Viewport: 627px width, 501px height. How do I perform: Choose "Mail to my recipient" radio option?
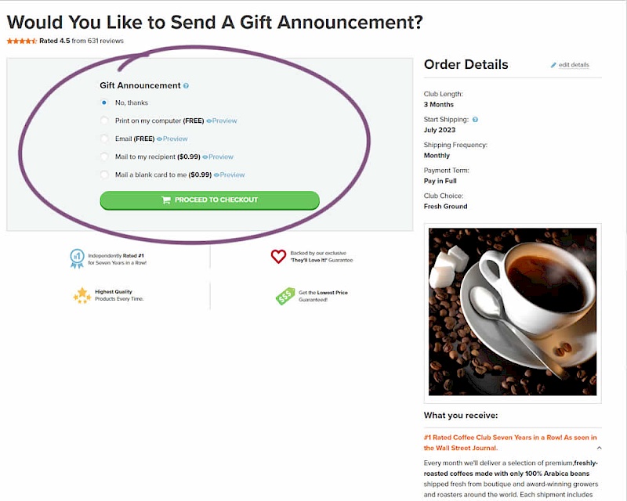point(104,157)
